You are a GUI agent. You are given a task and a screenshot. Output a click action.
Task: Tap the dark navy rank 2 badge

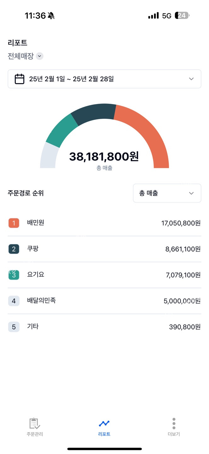(14, 249)
